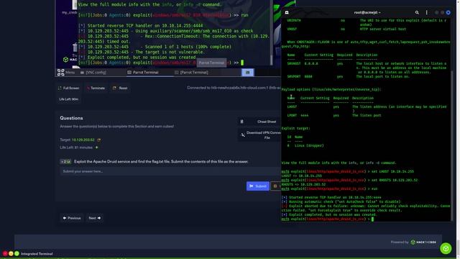Click the 'SRVPORT 8080' row

[x=348, y=77]
